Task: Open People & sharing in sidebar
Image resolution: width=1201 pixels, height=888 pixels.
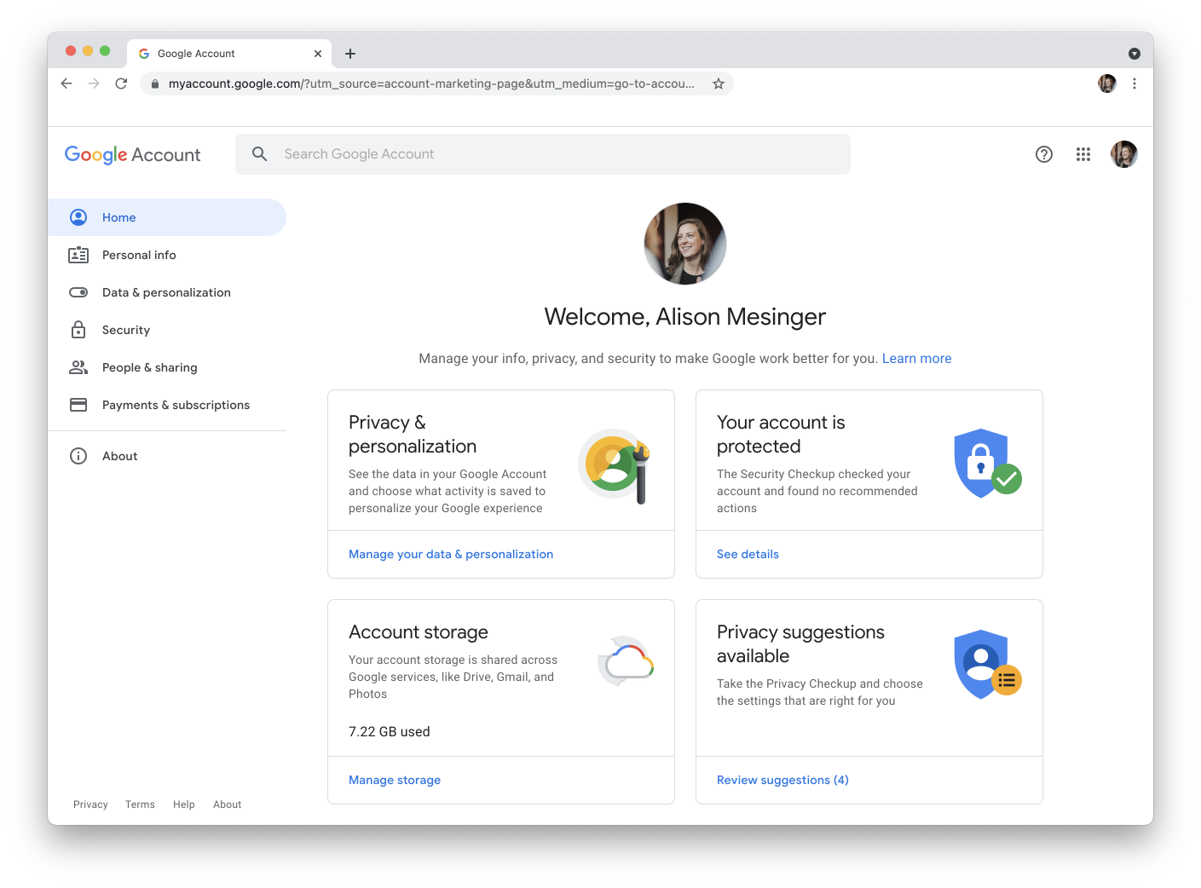Action: (167, 367)
